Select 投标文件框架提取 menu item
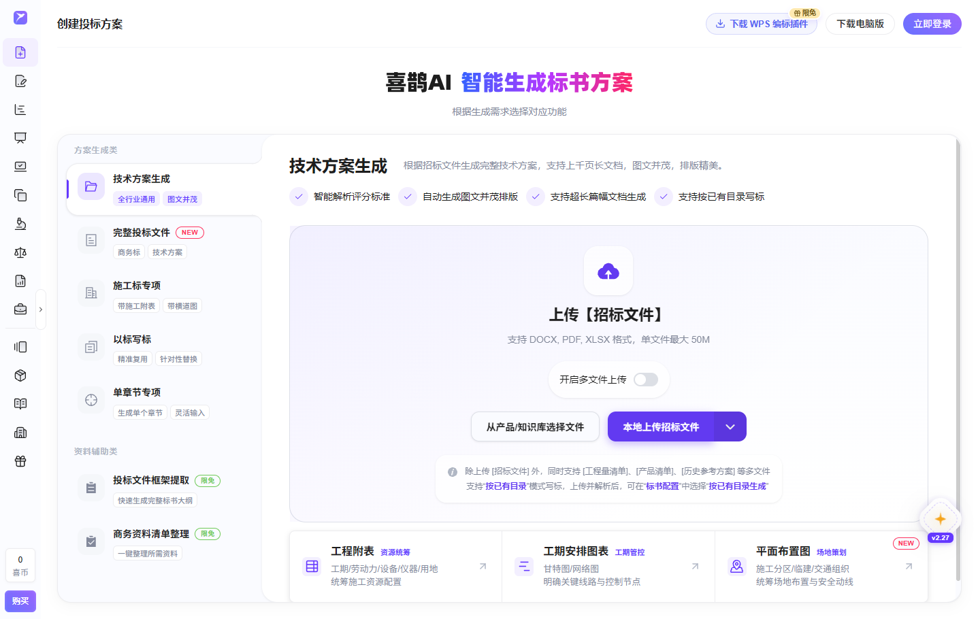Image resolution: width=978 pixels, height=619 pixels. (164, 490)
